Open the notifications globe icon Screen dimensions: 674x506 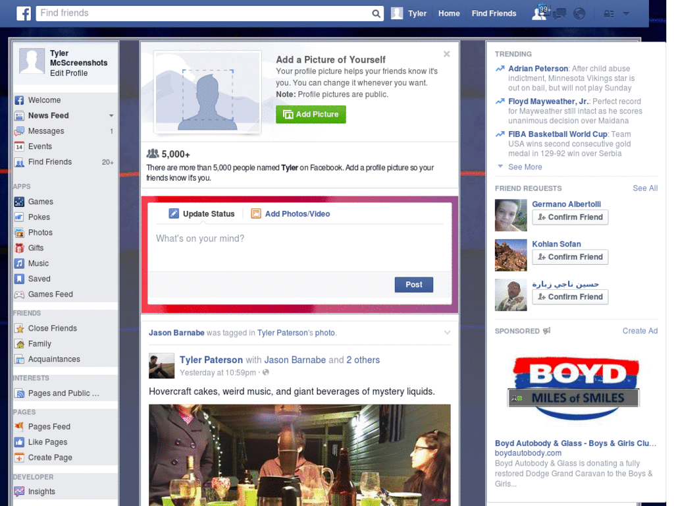579,14
